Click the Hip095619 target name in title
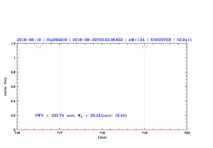The image size is (213, 148). coord(56,40)
